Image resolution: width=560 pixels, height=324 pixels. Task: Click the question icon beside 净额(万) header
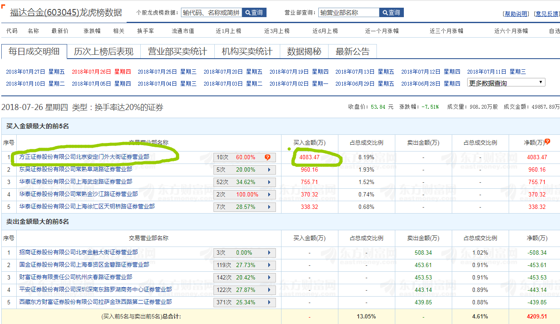[547, 142]
